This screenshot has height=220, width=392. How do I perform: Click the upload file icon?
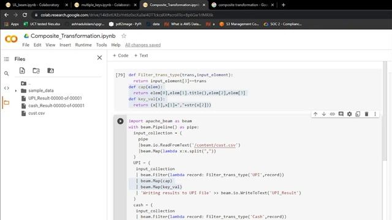(x=22, y=71)
